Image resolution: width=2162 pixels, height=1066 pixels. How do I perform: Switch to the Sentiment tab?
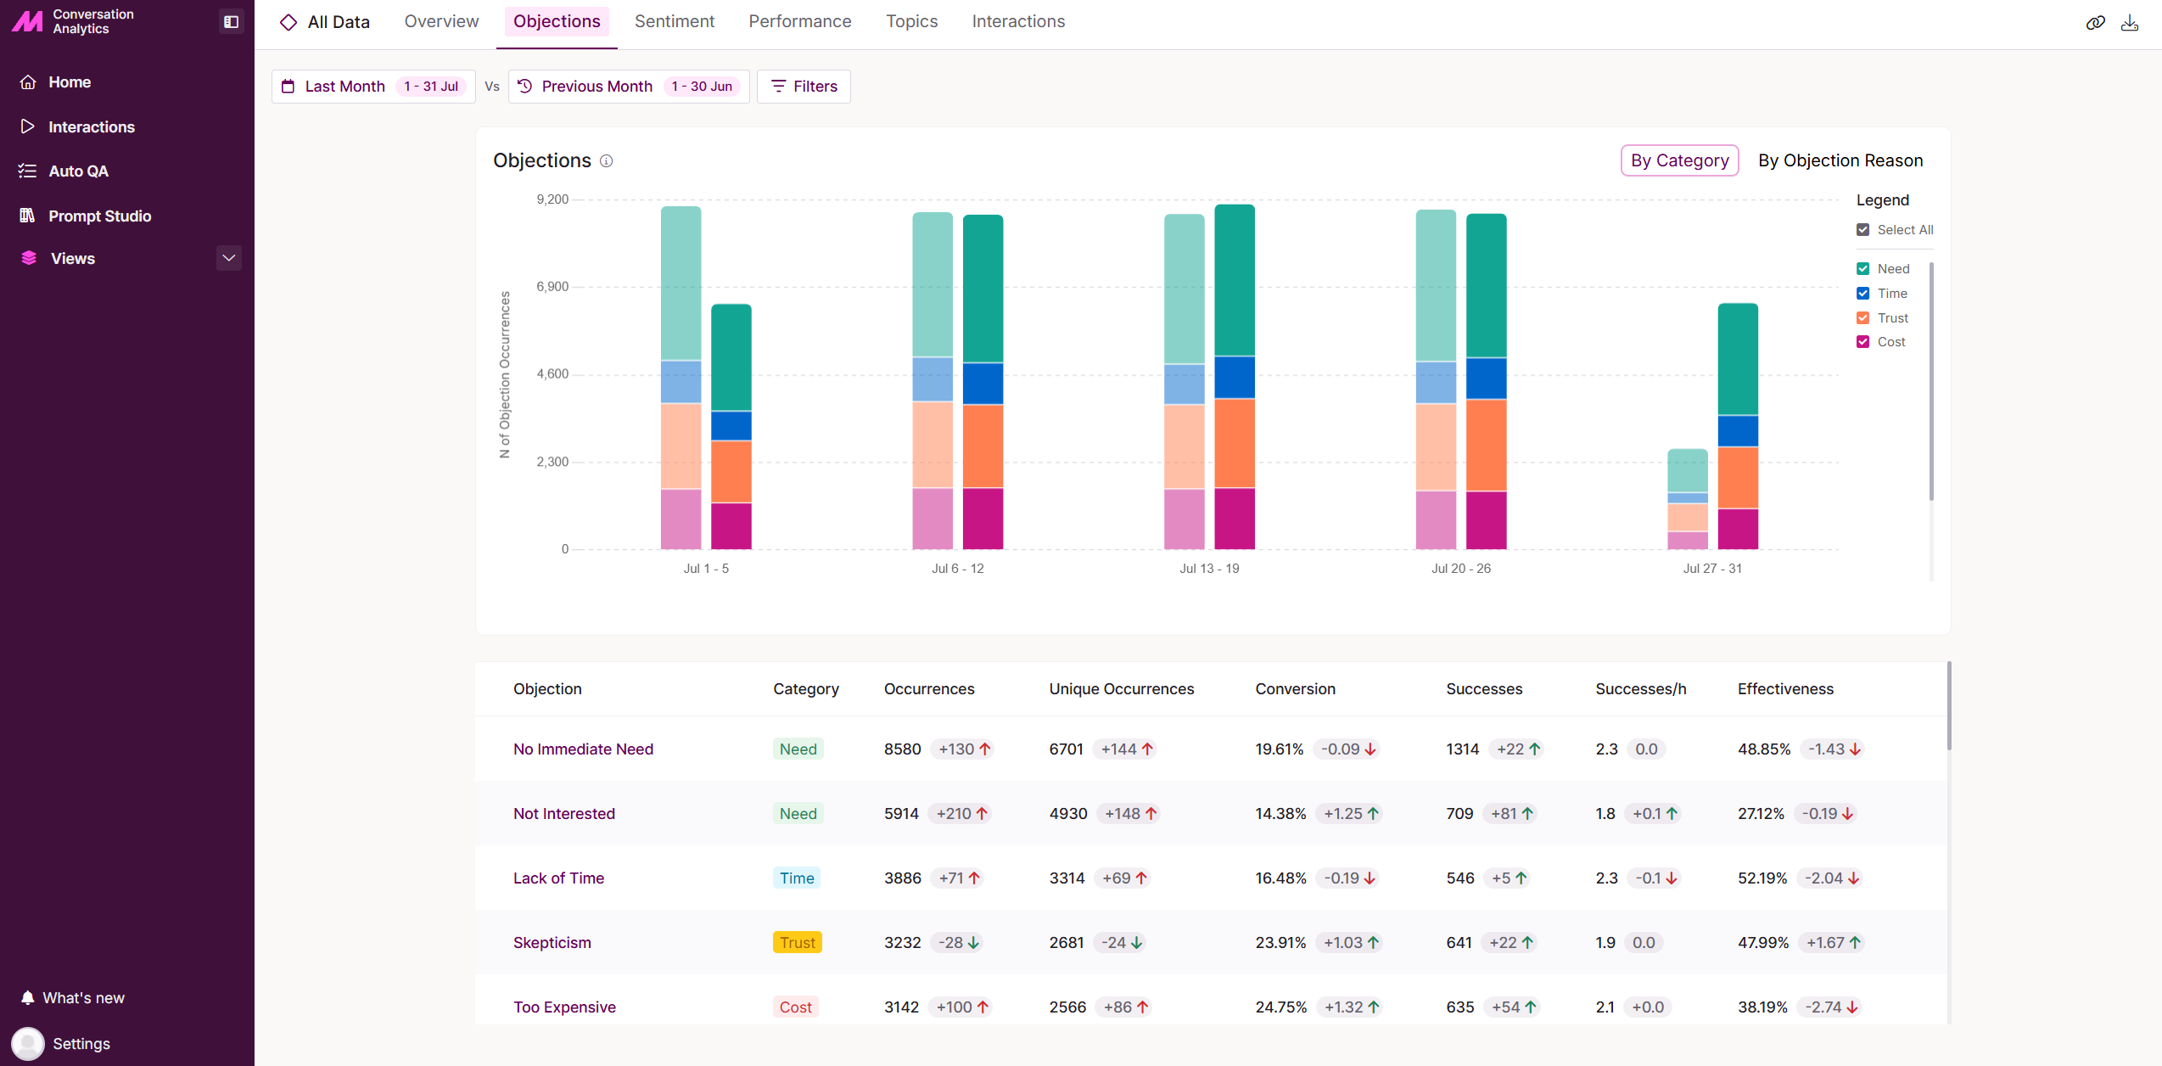click(675, 22)
